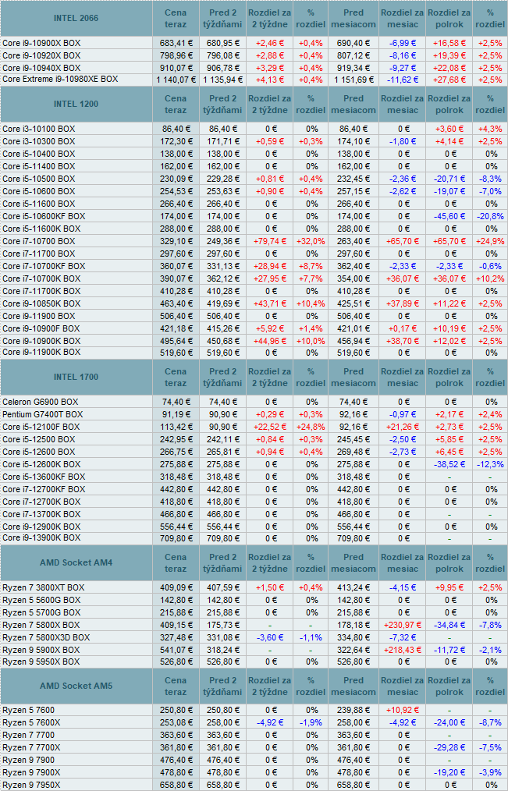Select the Ryzen 7 3800XT BOX row name
Viewport: 508px width, 791px height.
tap(44, 587)
